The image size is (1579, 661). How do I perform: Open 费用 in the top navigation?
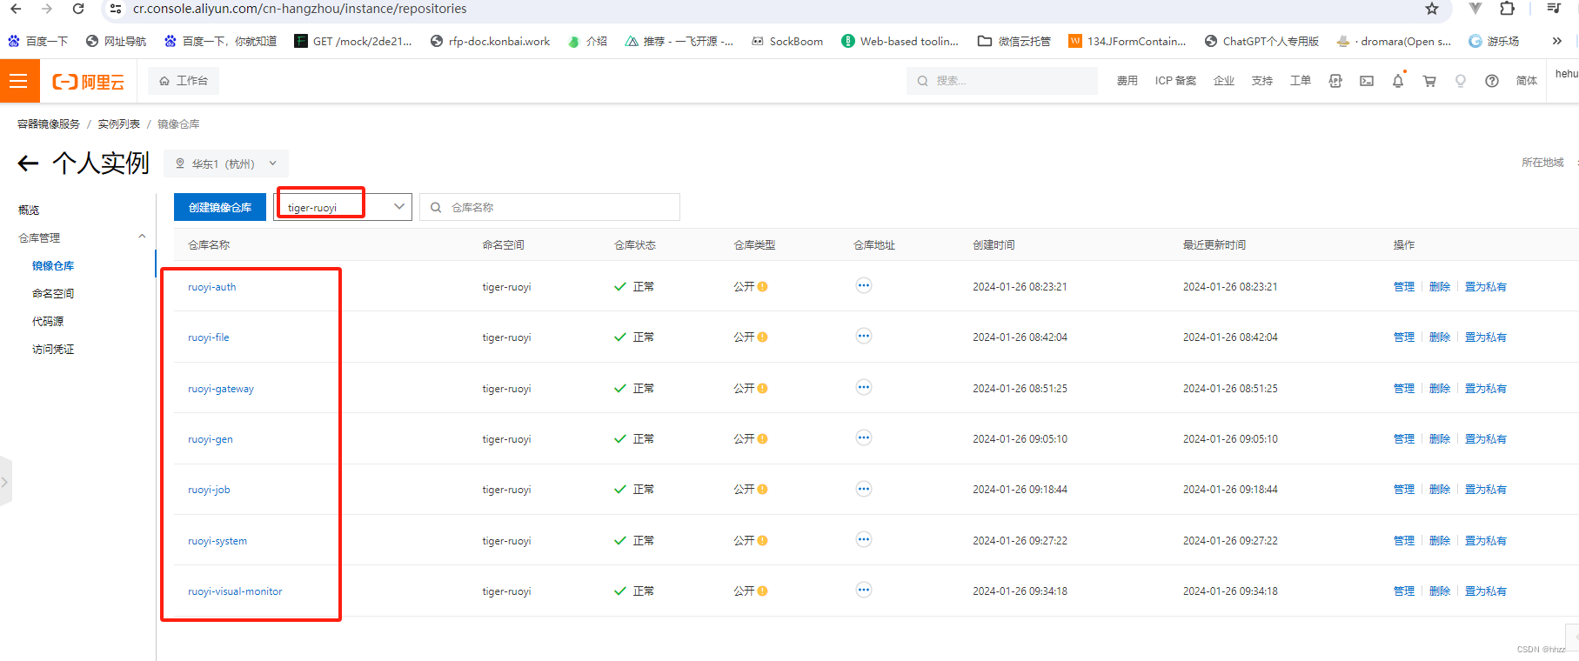pyautogui.click(x=1127, y=81)
